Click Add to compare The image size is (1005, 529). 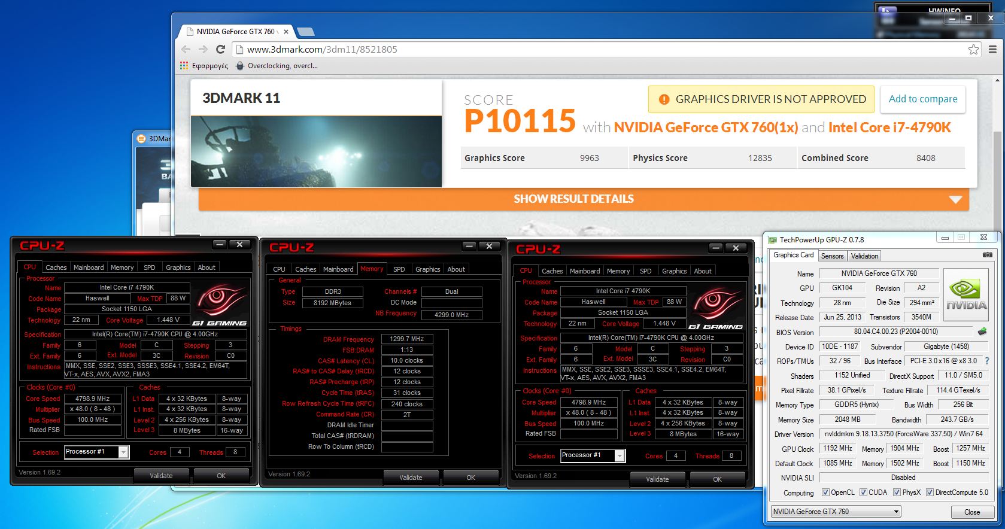pos(923,99)
